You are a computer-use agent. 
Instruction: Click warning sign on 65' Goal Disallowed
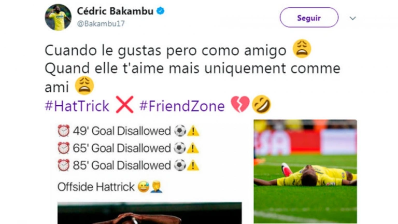click(193, 148)
